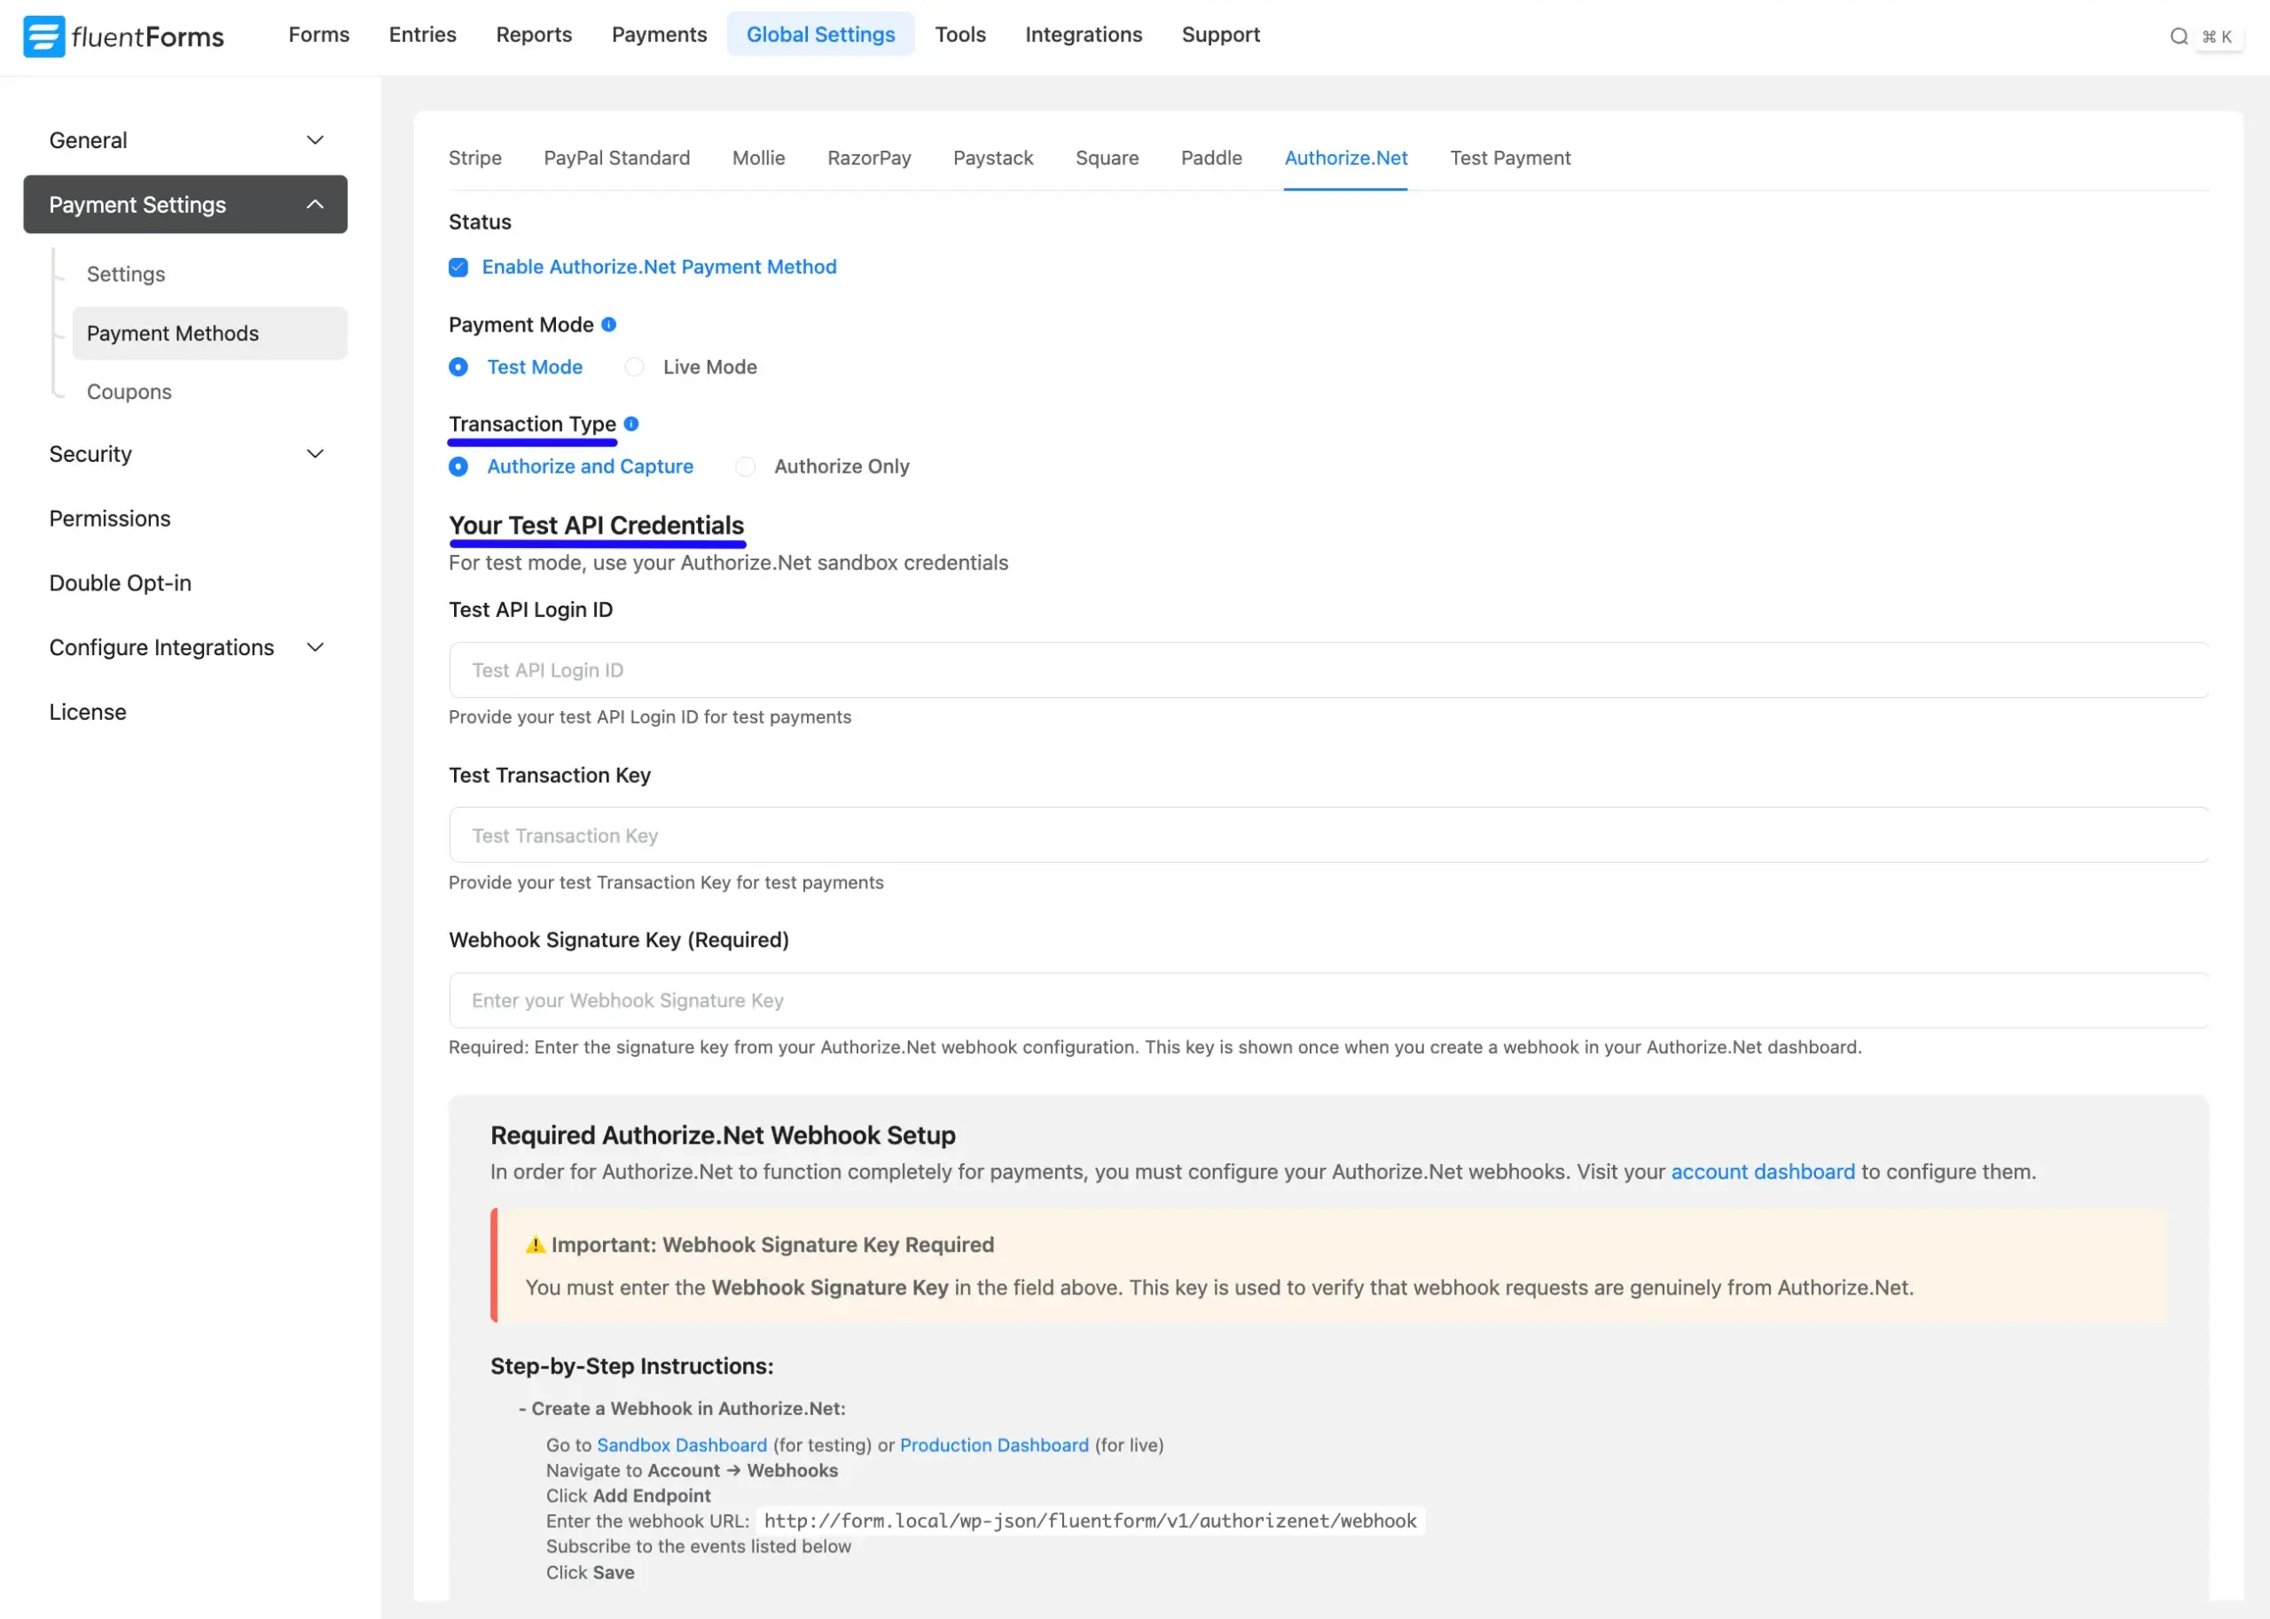Expand the General sidebar section

click(315, 141)
